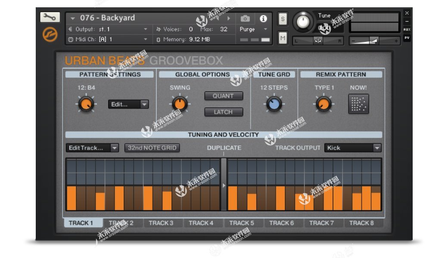Open the Output st. 1 dropdown
The height and width of the screenshot is (258, 448).
click(146, 29)
